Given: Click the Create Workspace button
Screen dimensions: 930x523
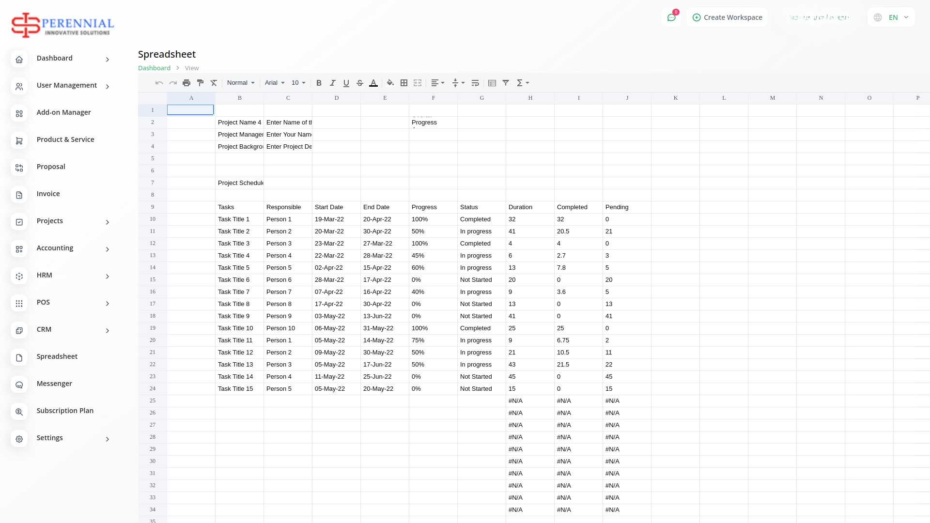Looking at the screenshot, I should (727, 17).
